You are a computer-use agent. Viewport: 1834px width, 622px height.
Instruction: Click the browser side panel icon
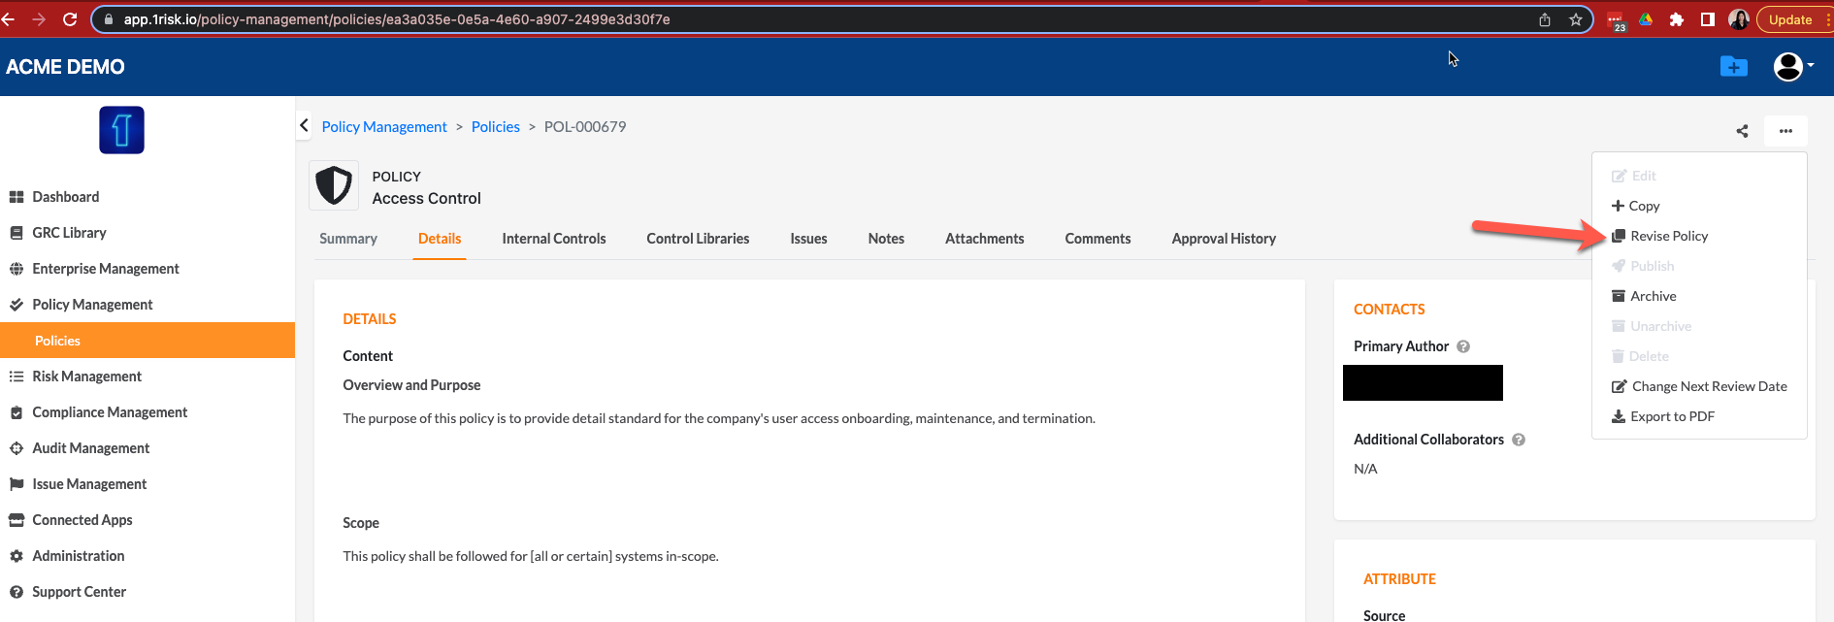1708,19
